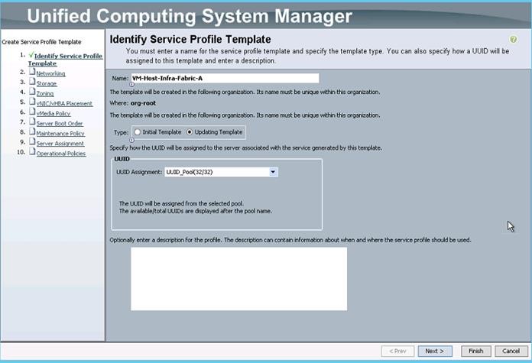This screenshot has height=363, width=532.
Task: Click into the profile description text area
Action: tap(238, 278)
